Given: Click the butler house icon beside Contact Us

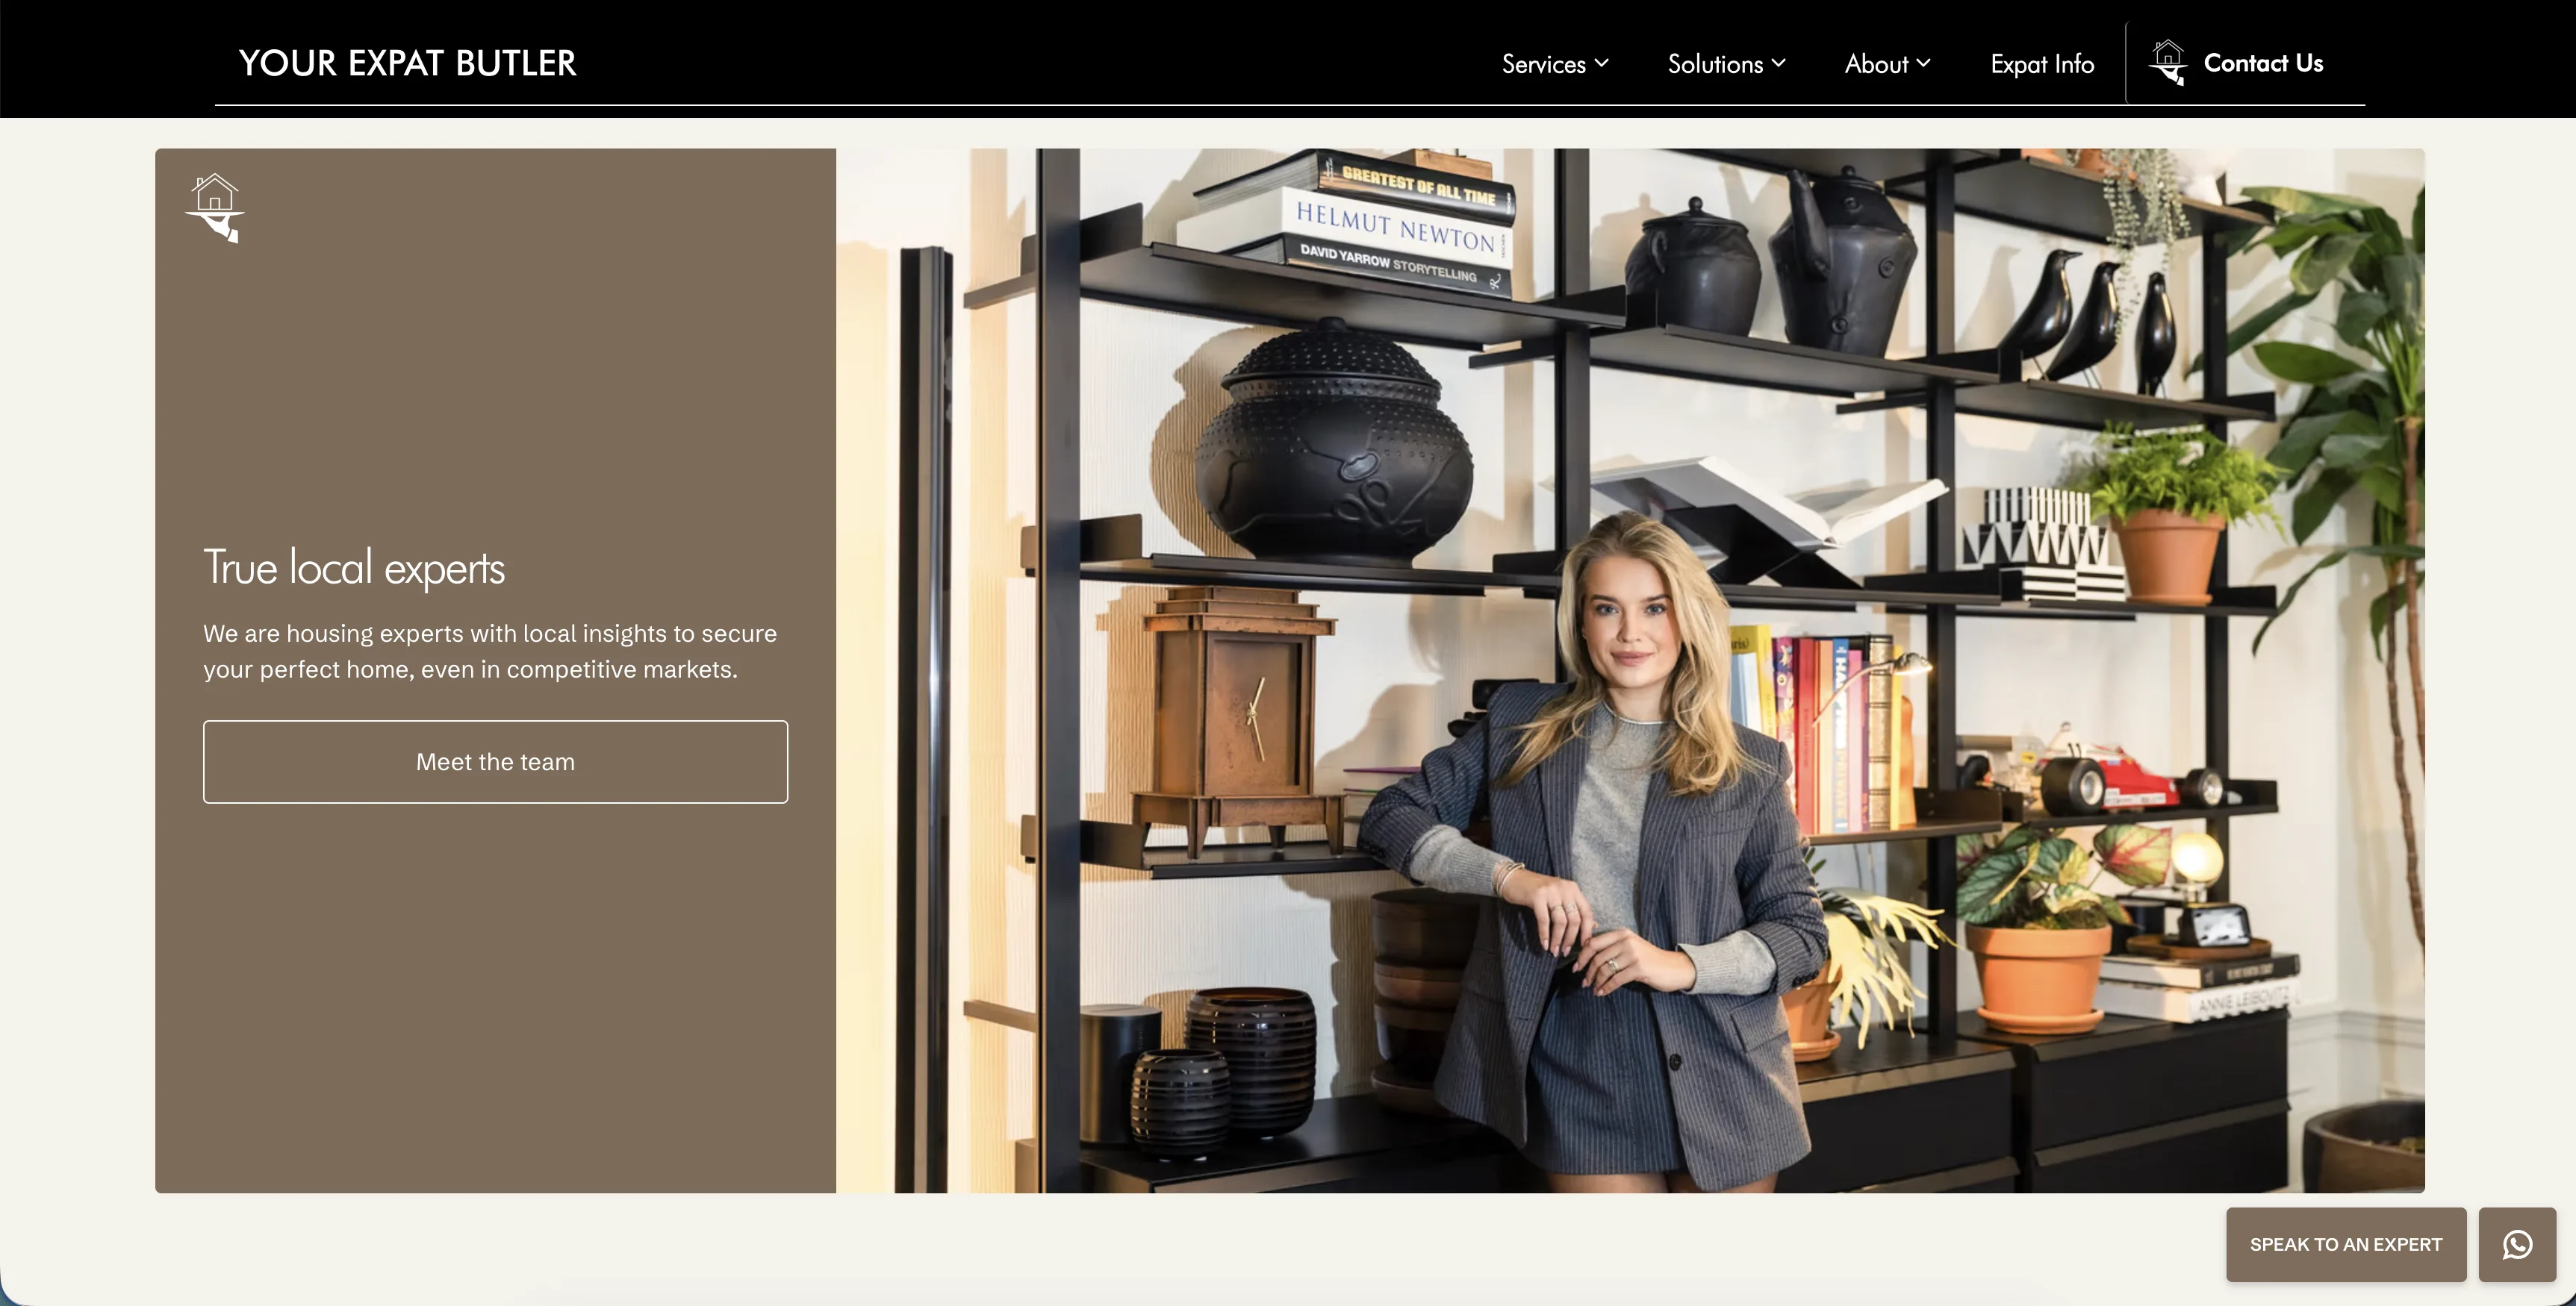Looking at the screenshot, I should tap(2167, 63).
